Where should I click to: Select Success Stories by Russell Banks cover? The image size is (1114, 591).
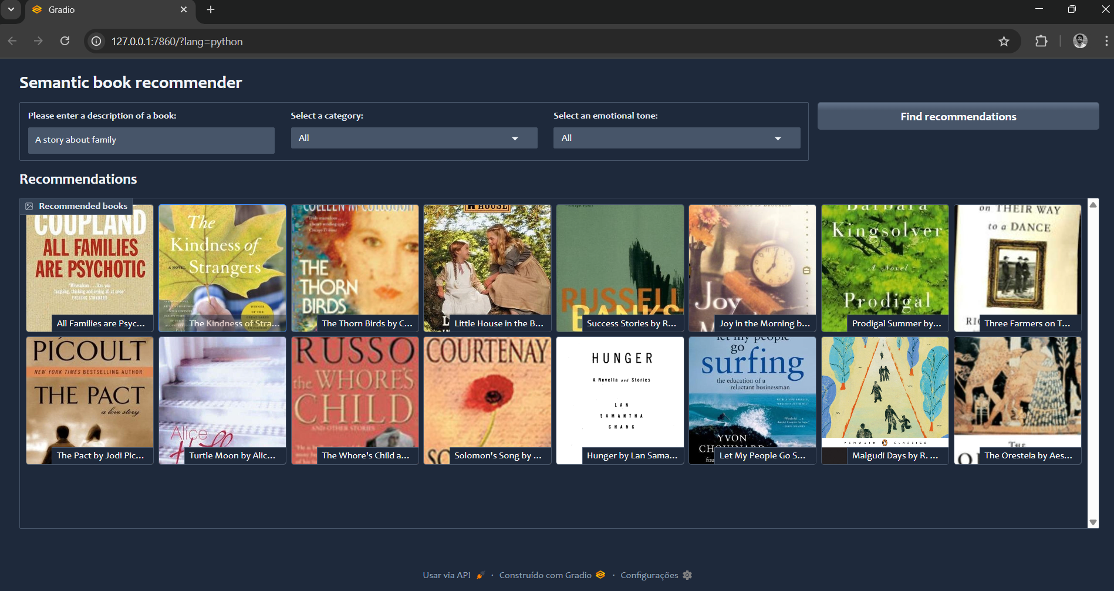[620, 268]
